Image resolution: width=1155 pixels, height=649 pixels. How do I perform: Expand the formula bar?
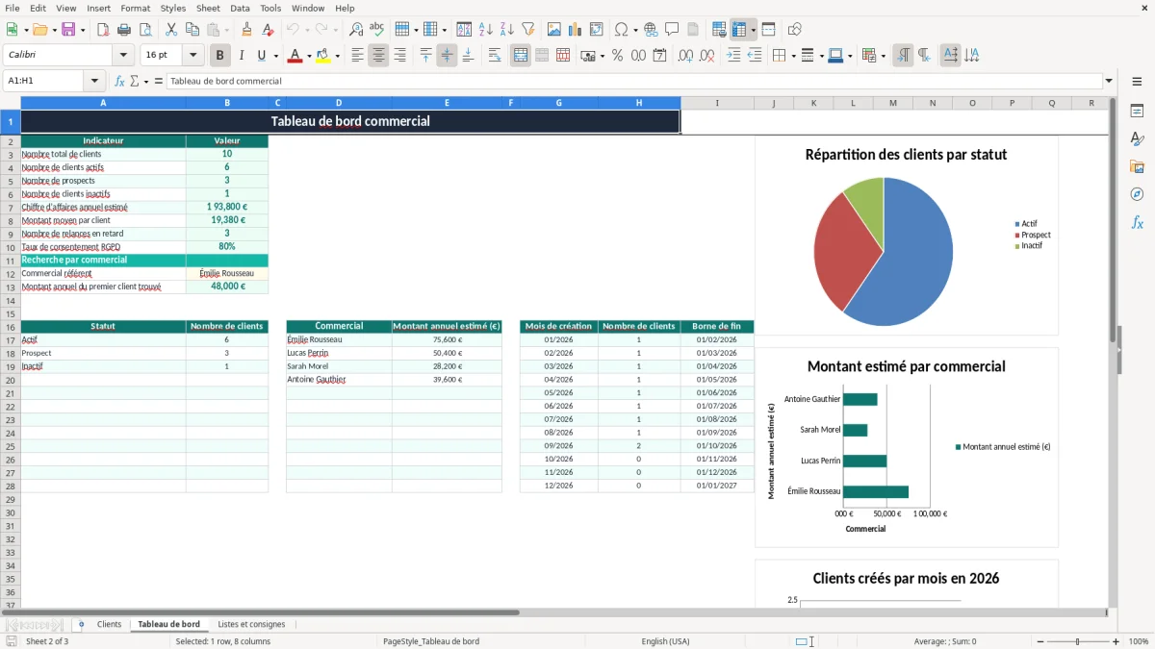tap(1109, 82)
